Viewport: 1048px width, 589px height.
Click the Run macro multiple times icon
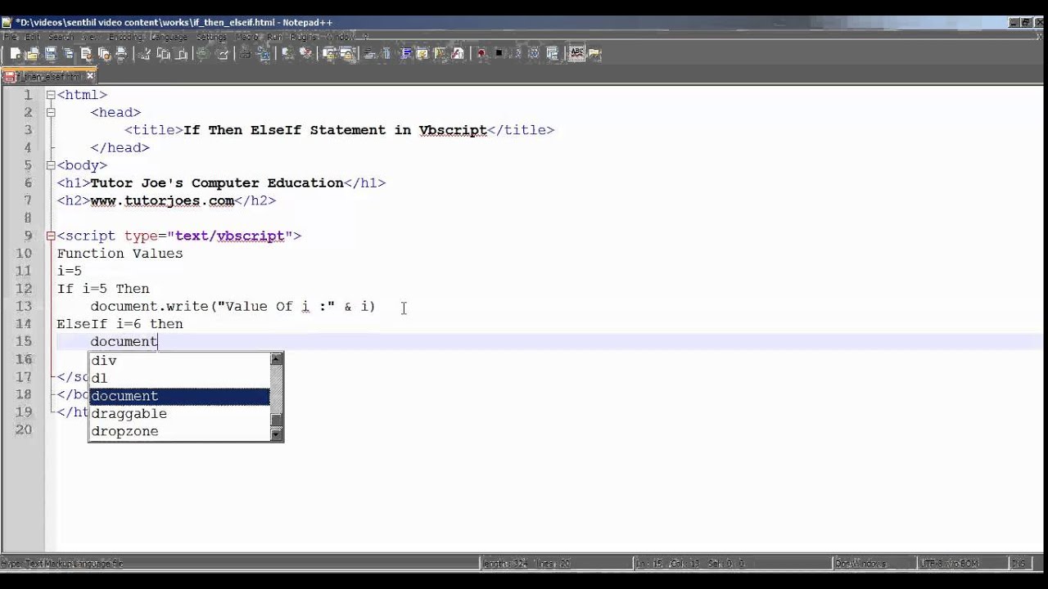pyautogui.click(x=534, y=54)
